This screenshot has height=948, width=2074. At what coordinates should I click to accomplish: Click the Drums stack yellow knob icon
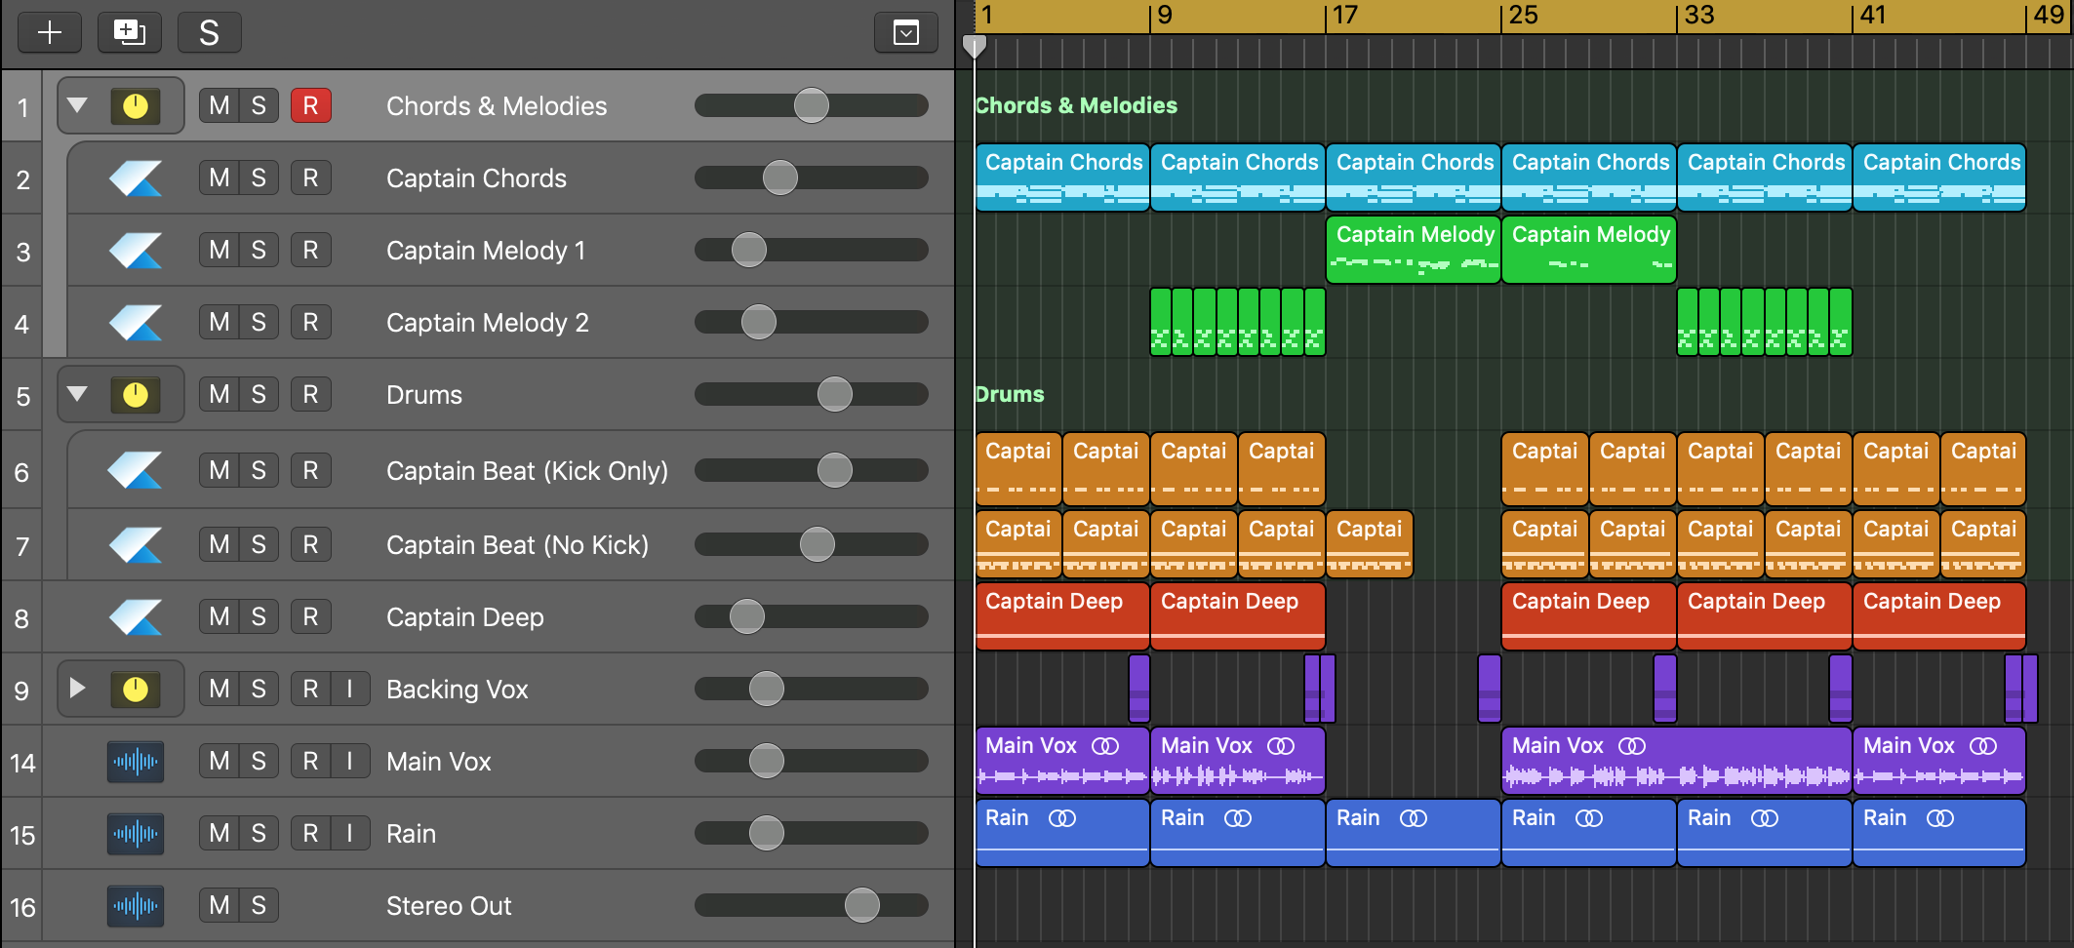(x=136, y=394)
